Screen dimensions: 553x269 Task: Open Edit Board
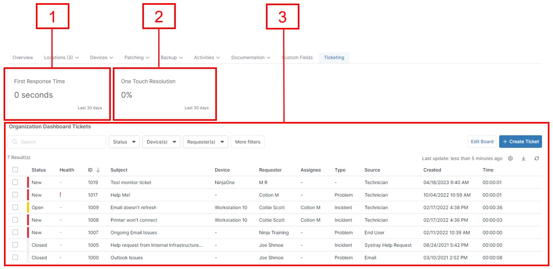[x=482, y=141]
